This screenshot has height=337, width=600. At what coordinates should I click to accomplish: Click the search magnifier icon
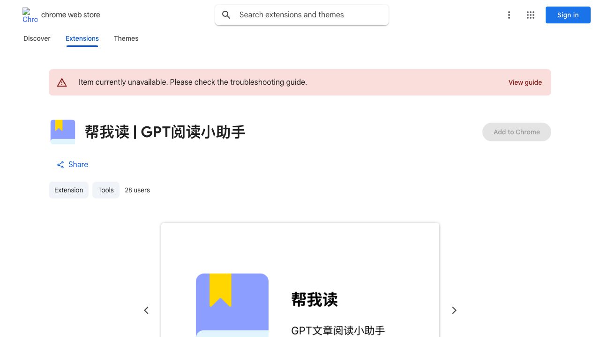click(x=226, y=15)
